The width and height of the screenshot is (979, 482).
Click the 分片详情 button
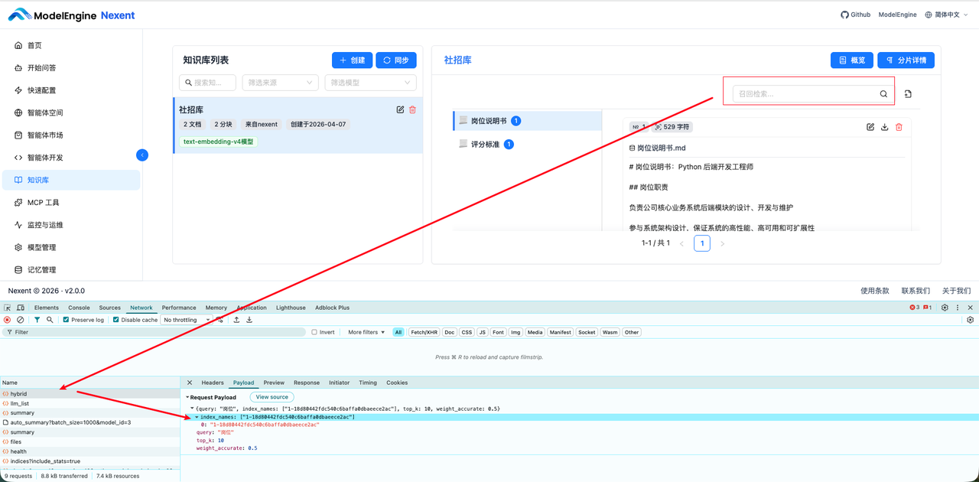point(906,60)
